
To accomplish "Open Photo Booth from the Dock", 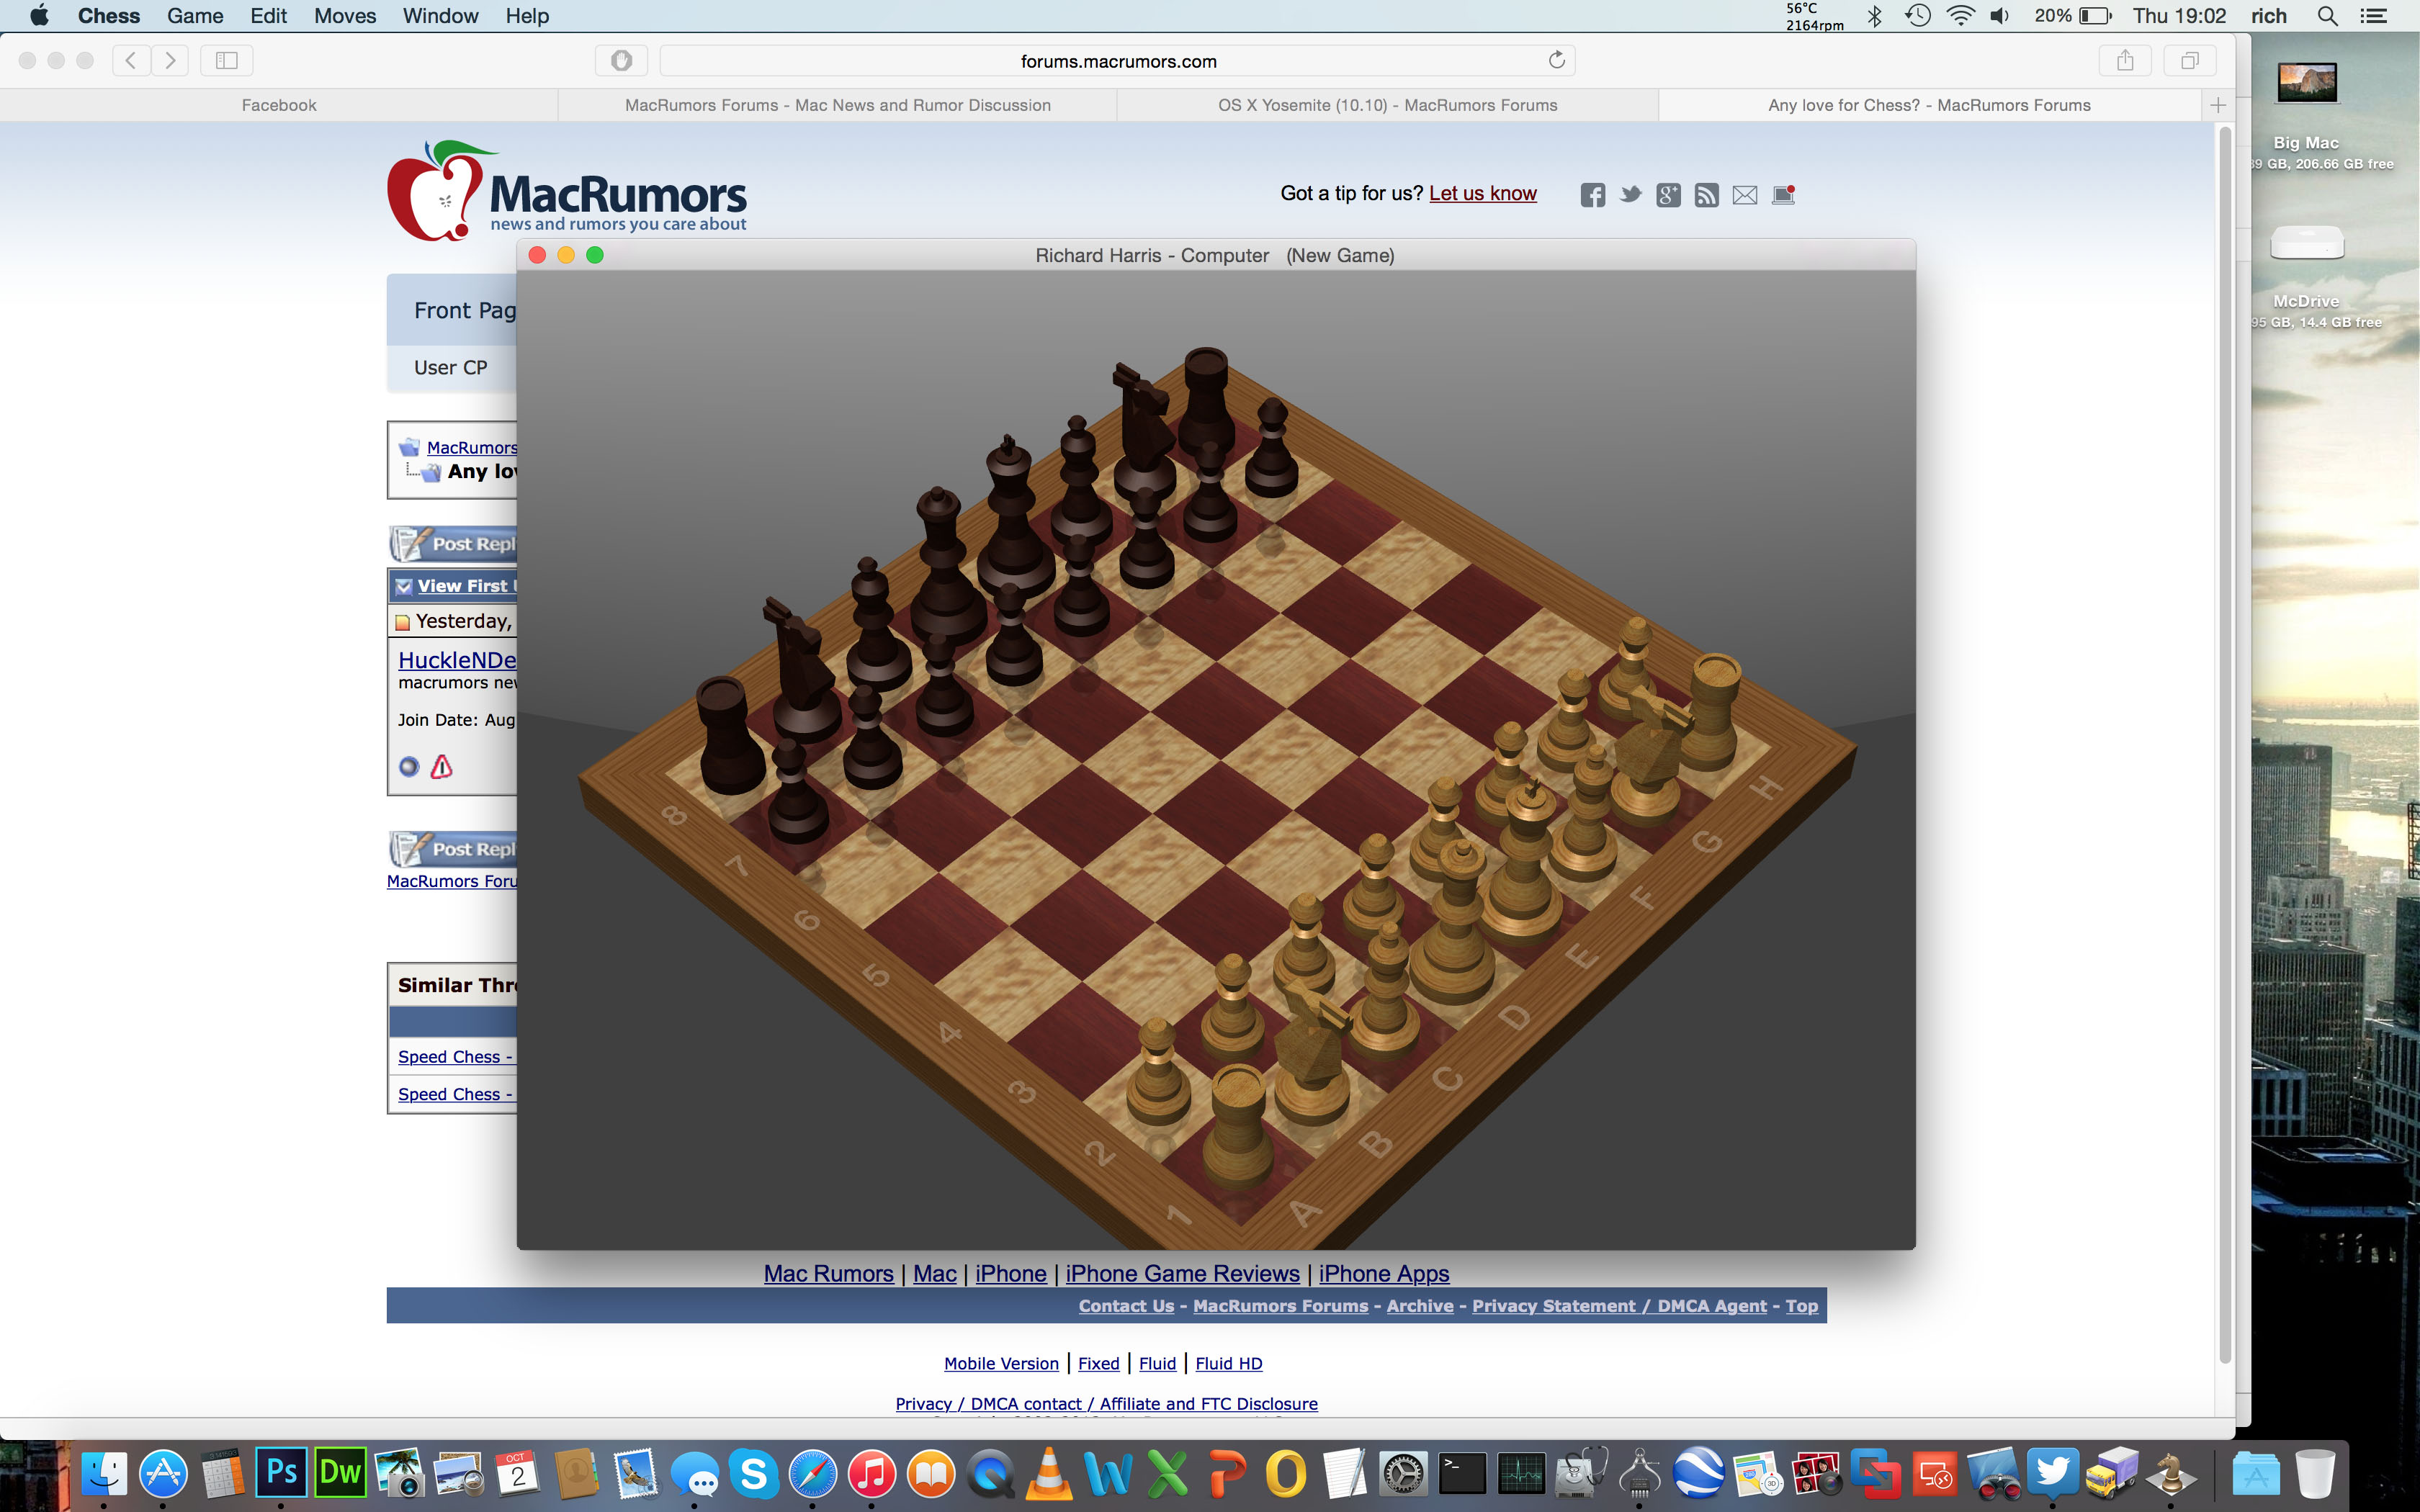I will click(x=1816, y=1473).
